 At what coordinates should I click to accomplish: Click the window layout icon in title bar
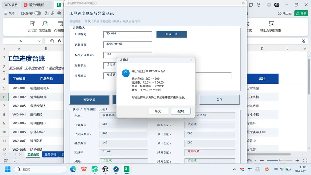click(251, 5)
